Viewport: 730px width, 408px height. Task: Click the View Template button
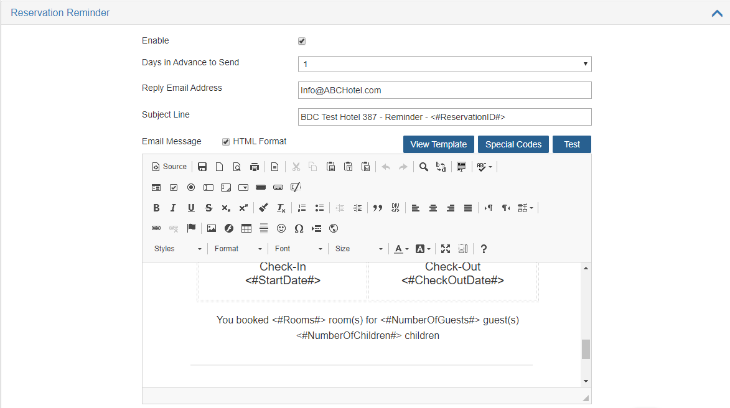(439, 144)
